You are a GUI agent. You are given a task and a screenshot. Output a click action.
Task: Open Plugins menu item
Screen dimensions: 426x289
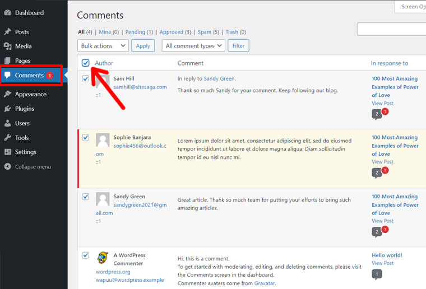pos(25,109)
